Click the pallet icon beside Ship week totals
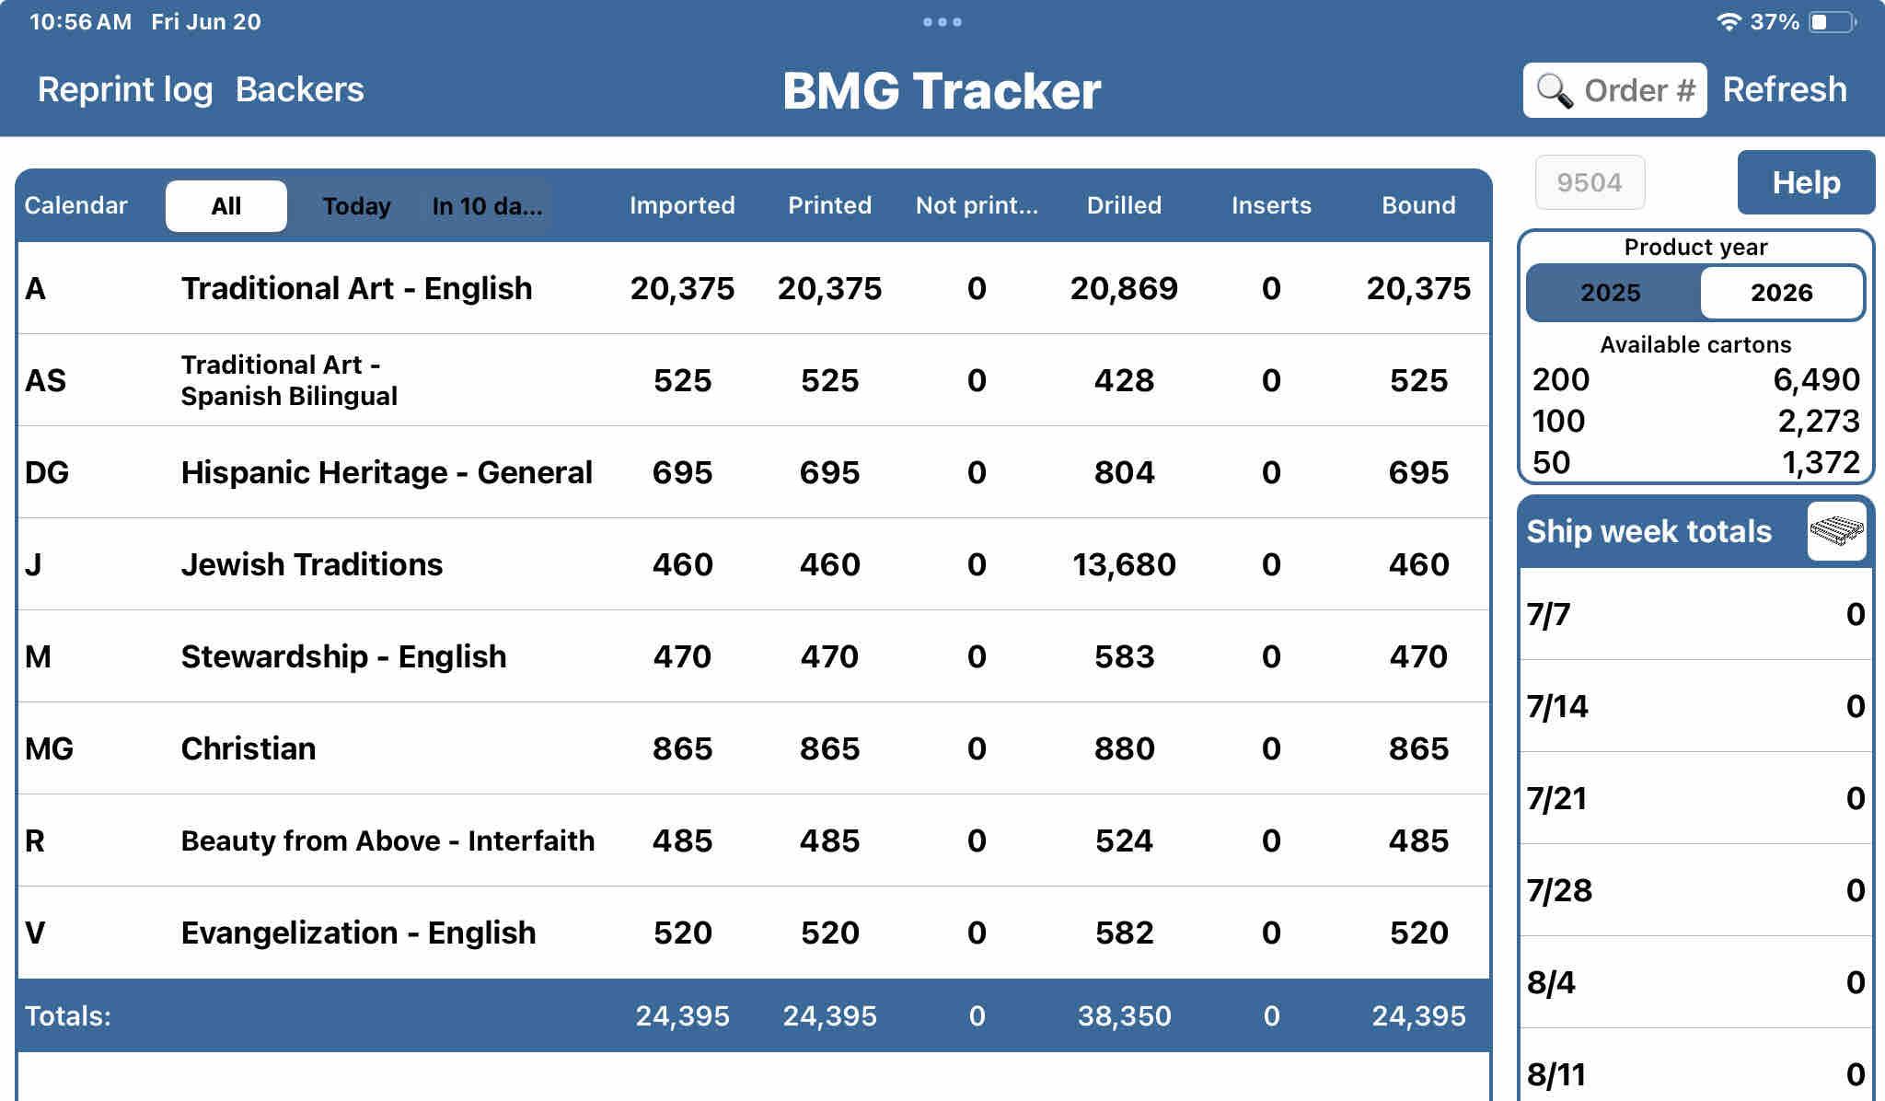This screenshot has width=1885, height=1101. [1836, 531]
